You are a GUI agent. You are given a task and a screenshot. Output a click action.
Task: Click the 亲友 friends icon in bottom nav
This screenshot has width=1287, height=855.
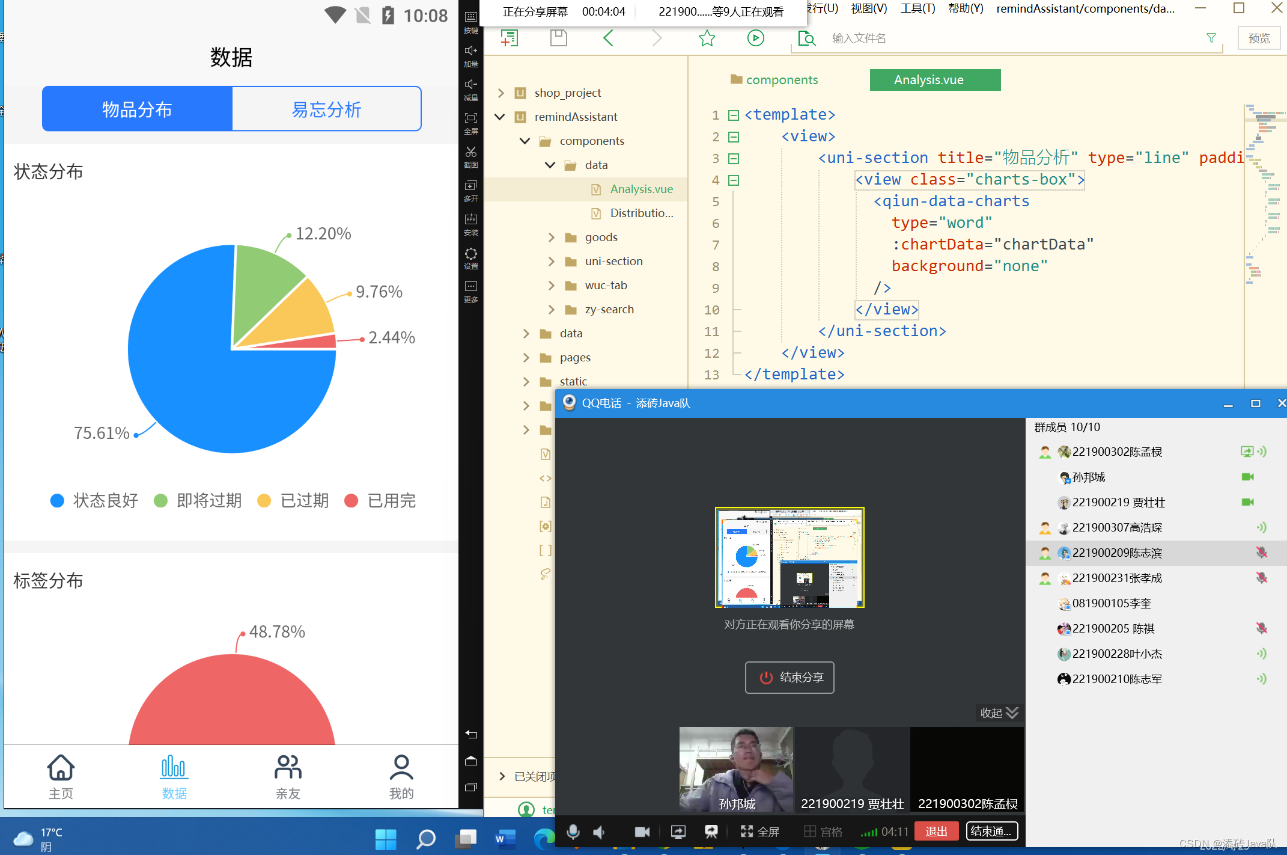tap(288, 768)
